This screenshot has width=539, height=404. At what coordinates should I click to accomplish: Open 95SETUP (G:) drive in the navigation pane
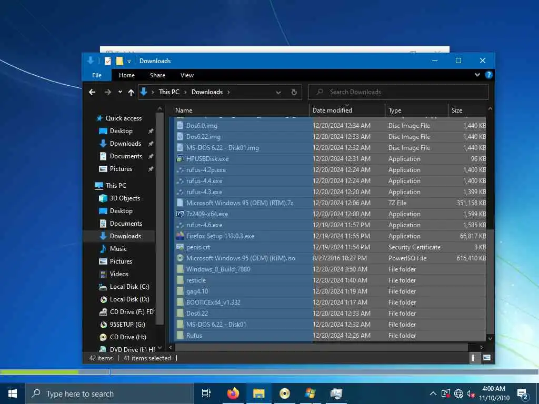click(x=127, y=325)
